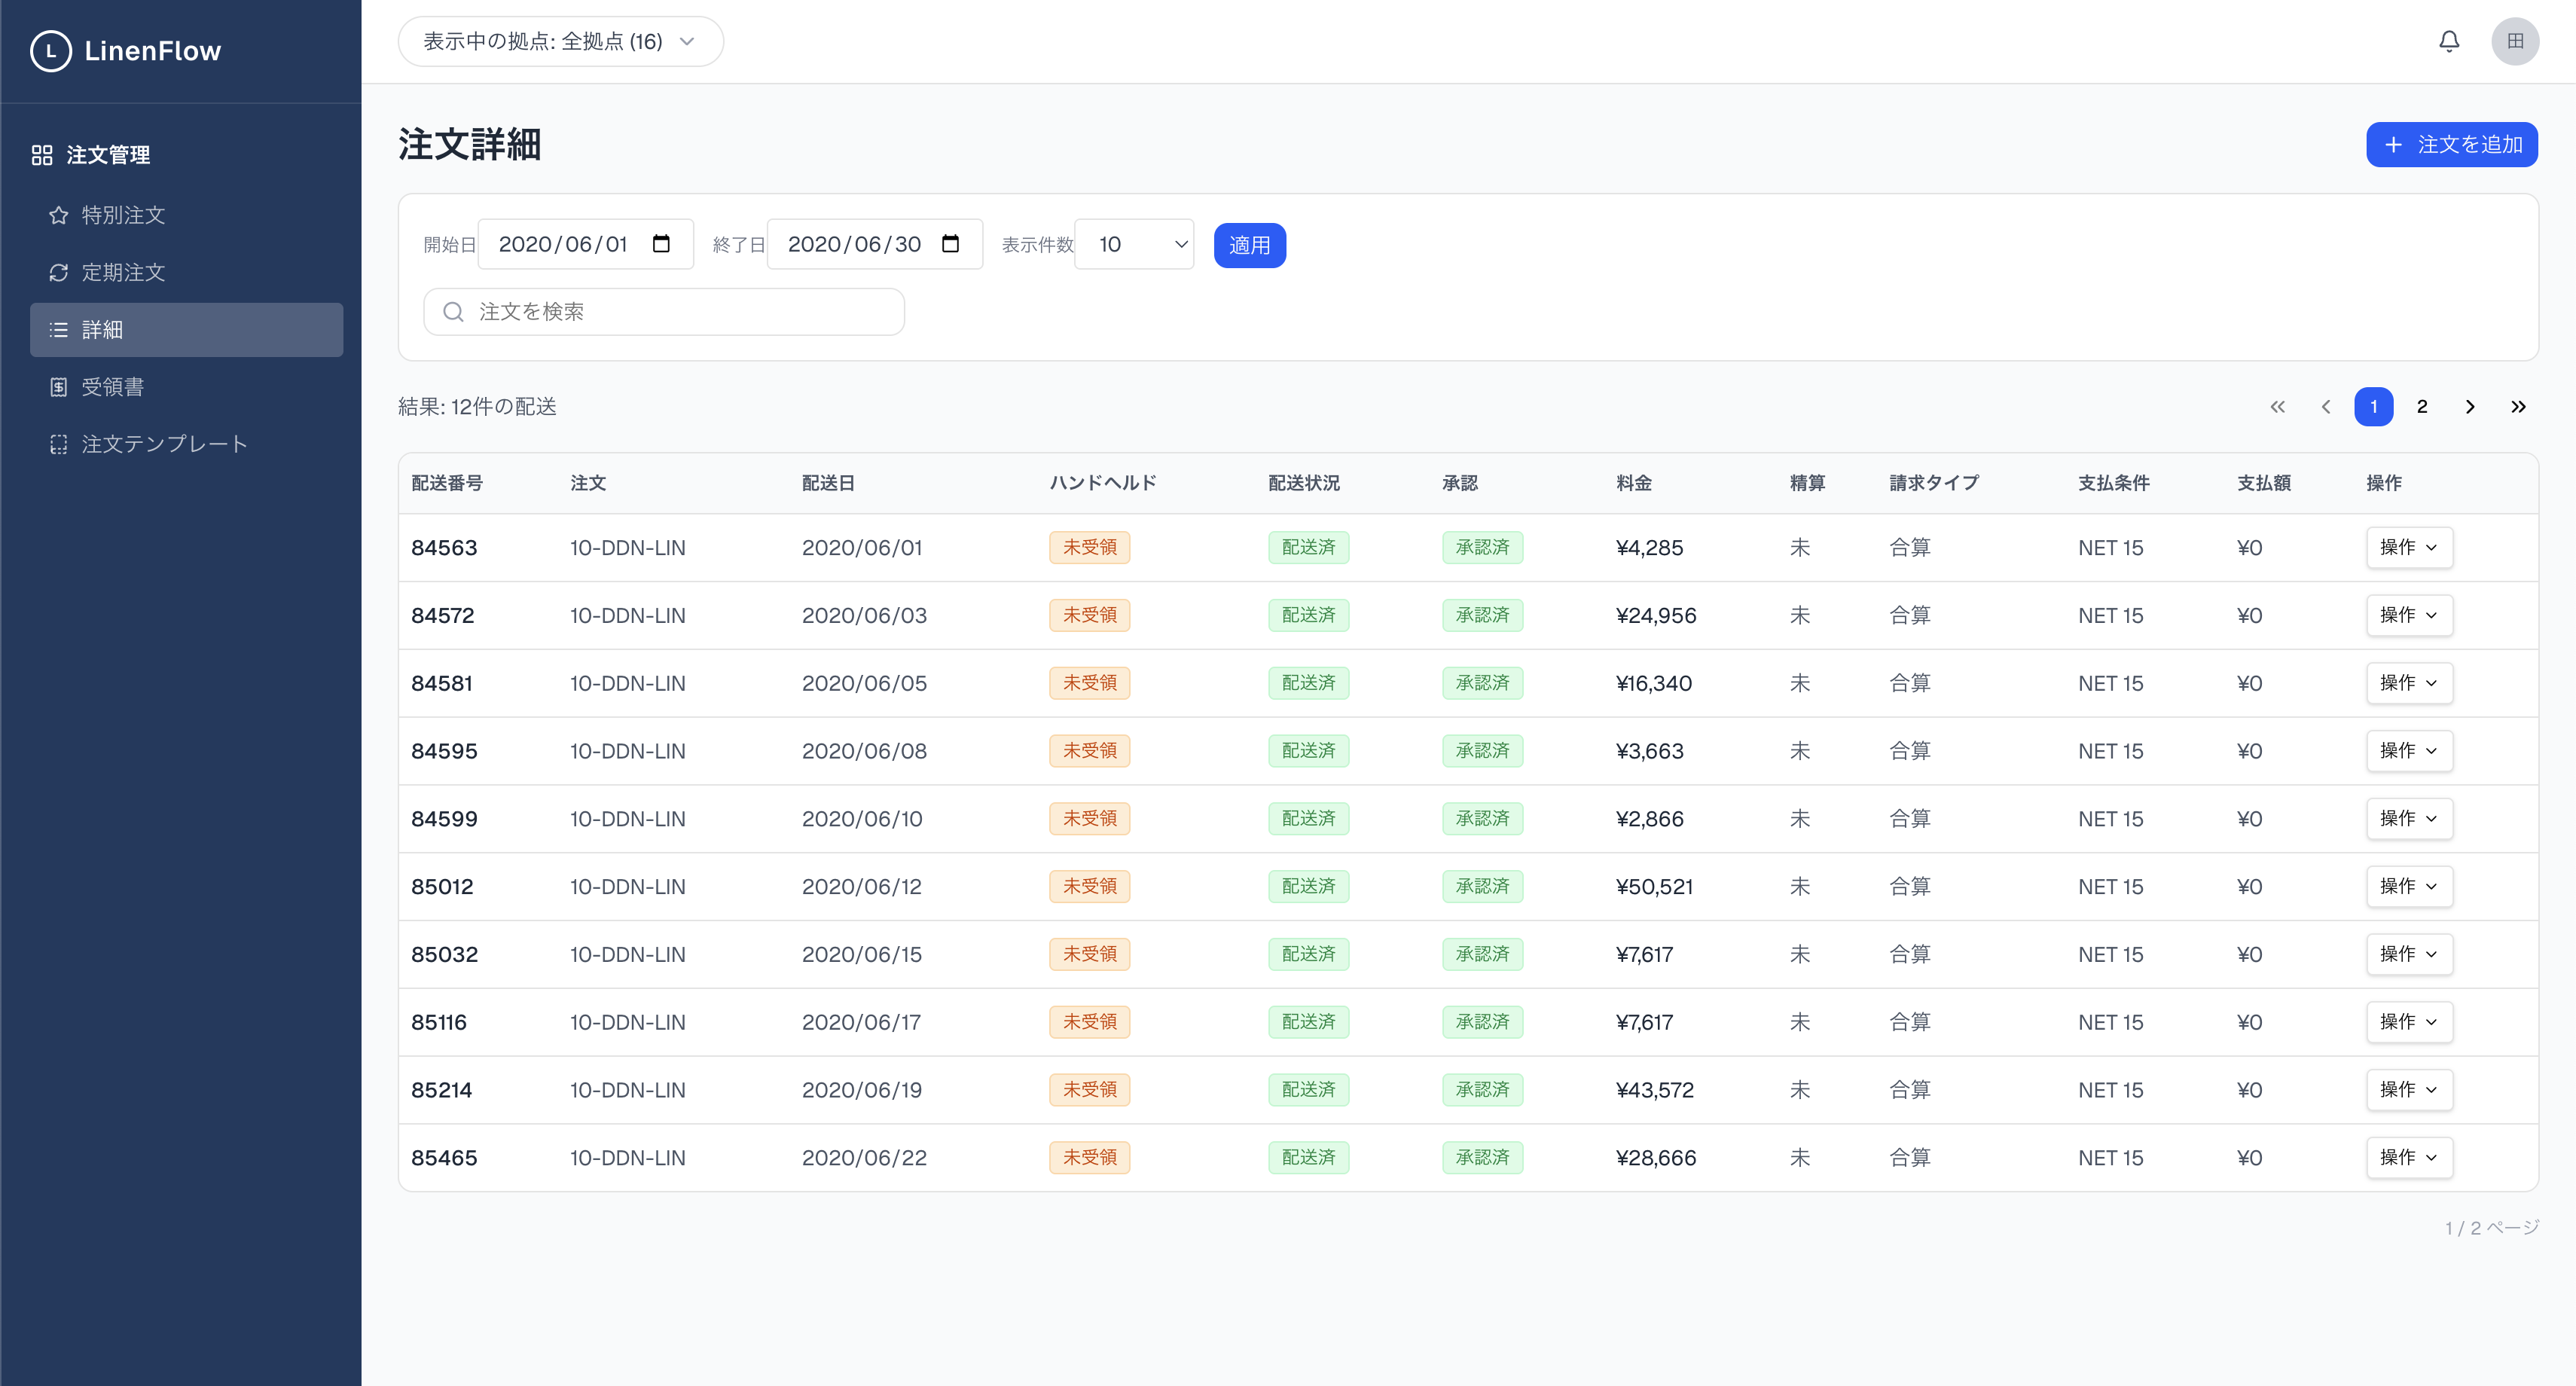
Task: Select the star icon for 特別注文
Action: click(57, 215)
